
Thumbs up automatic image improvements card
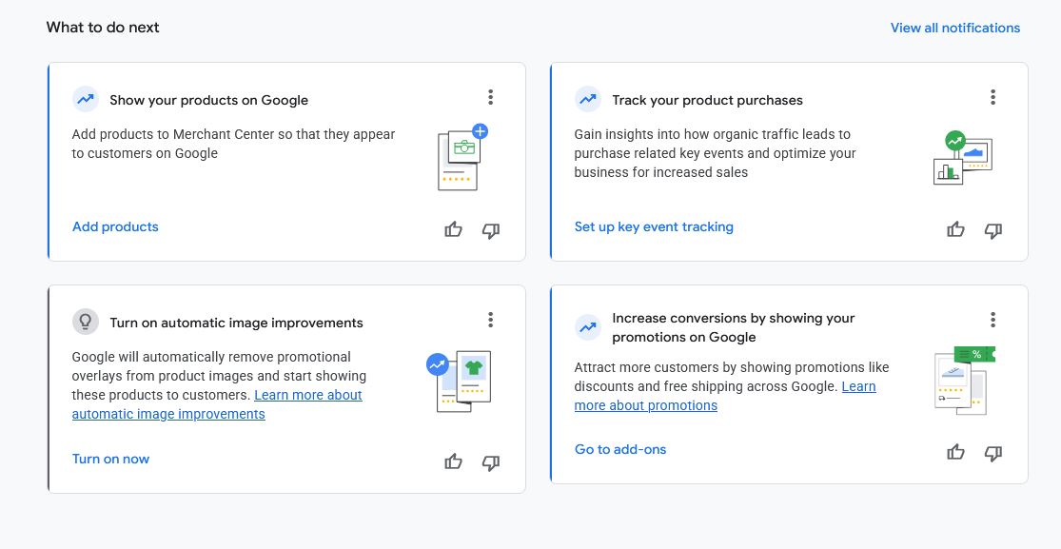[453, 461]
